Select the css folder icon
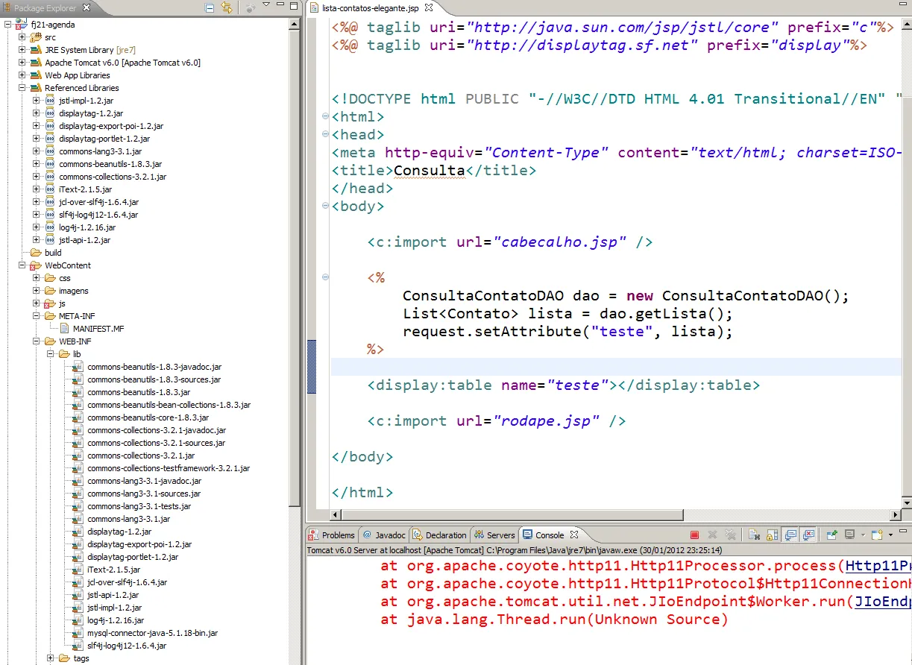The image size is (912, 665). pyautogui.click(x=51, y=278)
